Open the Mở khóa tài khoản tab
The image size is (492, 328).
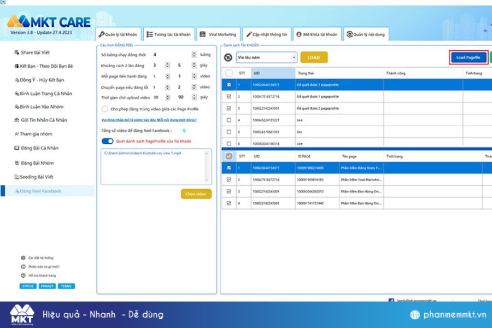click(317, 34)
